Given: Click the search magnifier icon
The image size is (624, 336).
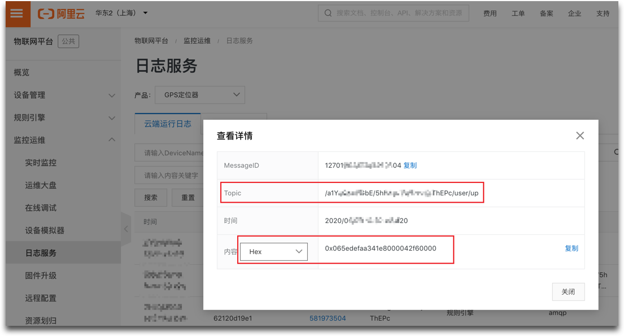Looking at the screenshot, I should click(x=328, y=13).
